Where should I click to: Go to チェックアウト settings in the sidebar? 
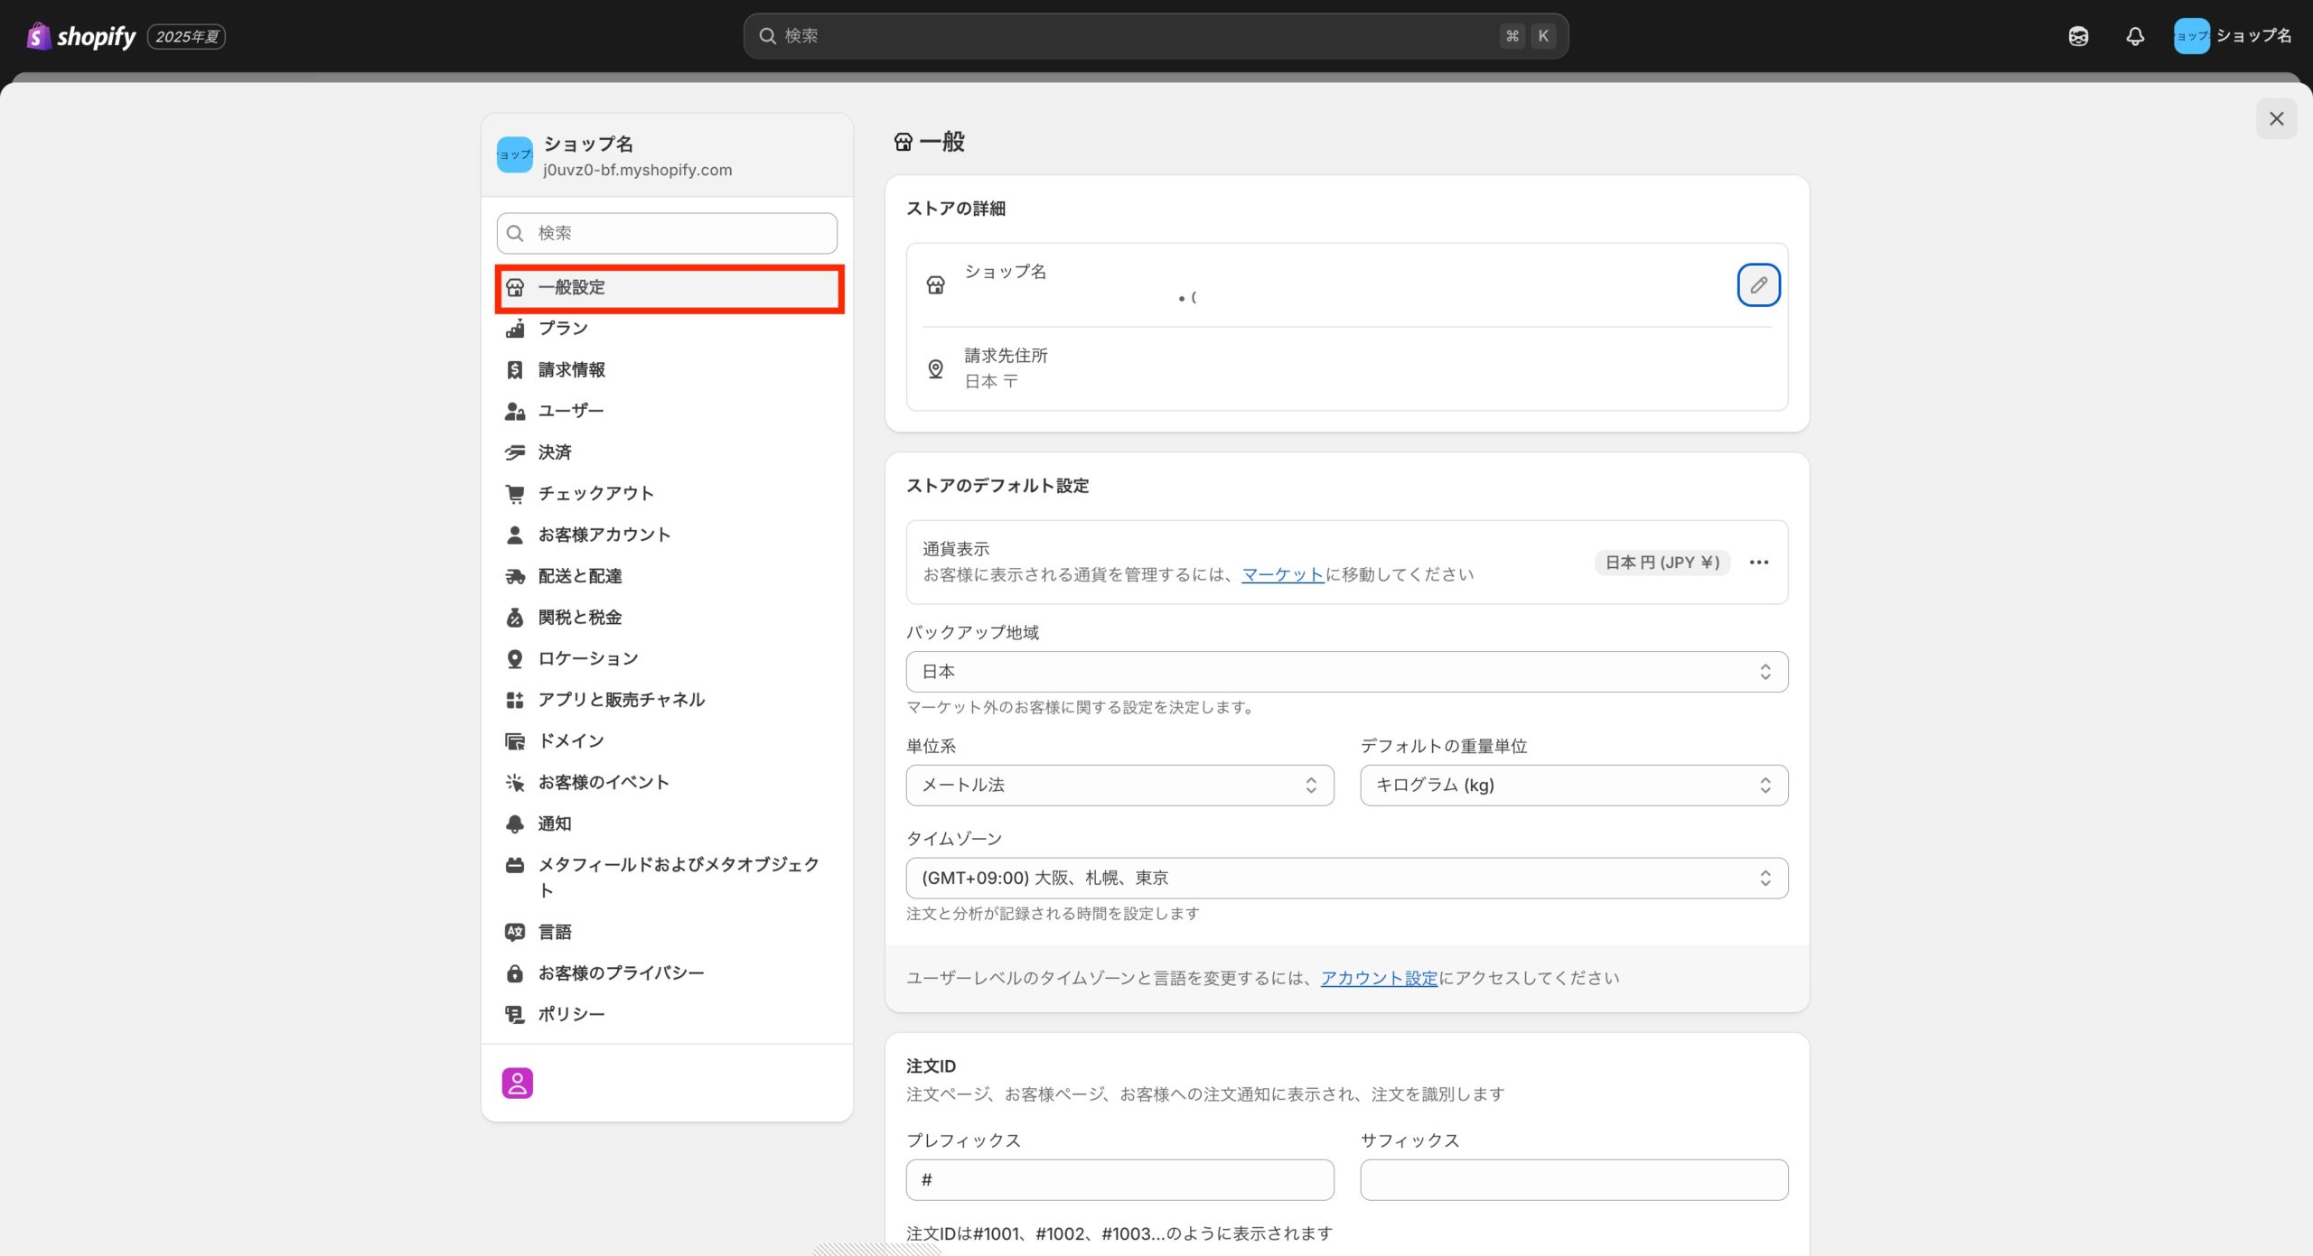[595, 494]
